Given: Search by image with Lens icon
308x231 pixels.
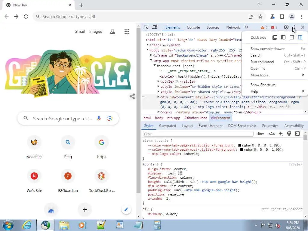Looking at the screenshot, I should click(x=110, y=119).
